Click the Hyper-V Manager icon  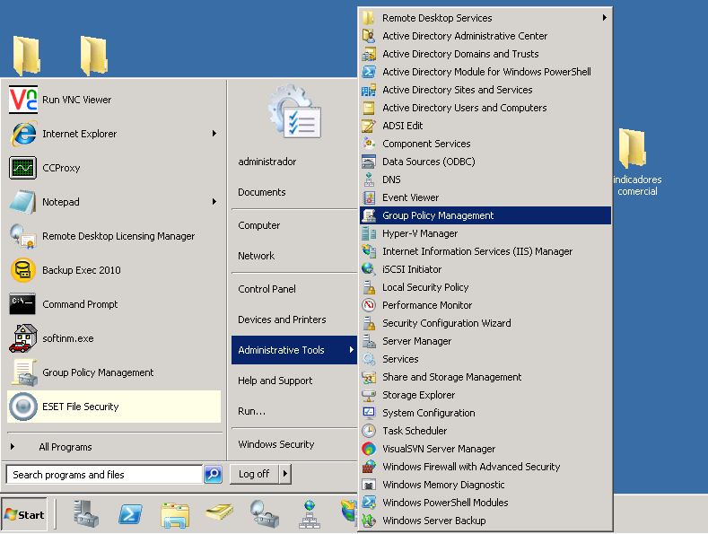pyautogui.click(x=369, y=233)
